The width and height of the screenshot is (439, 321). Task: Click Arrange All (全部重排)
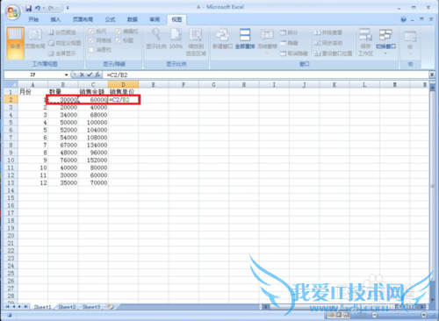245,39
